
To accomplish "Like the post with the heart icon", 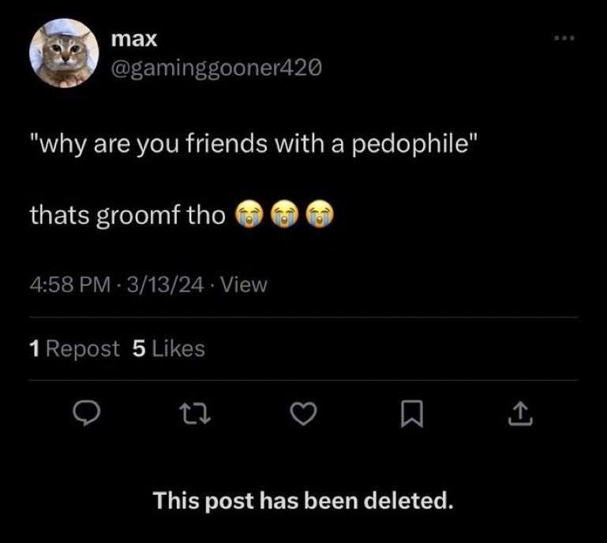I will click(303, 414).
